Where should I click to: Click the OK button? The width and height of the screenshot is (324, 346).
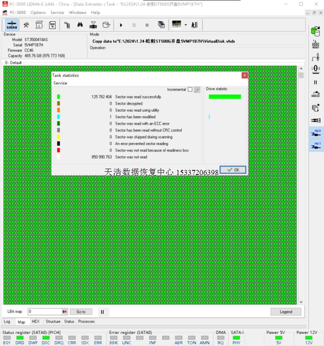point(233,170)
